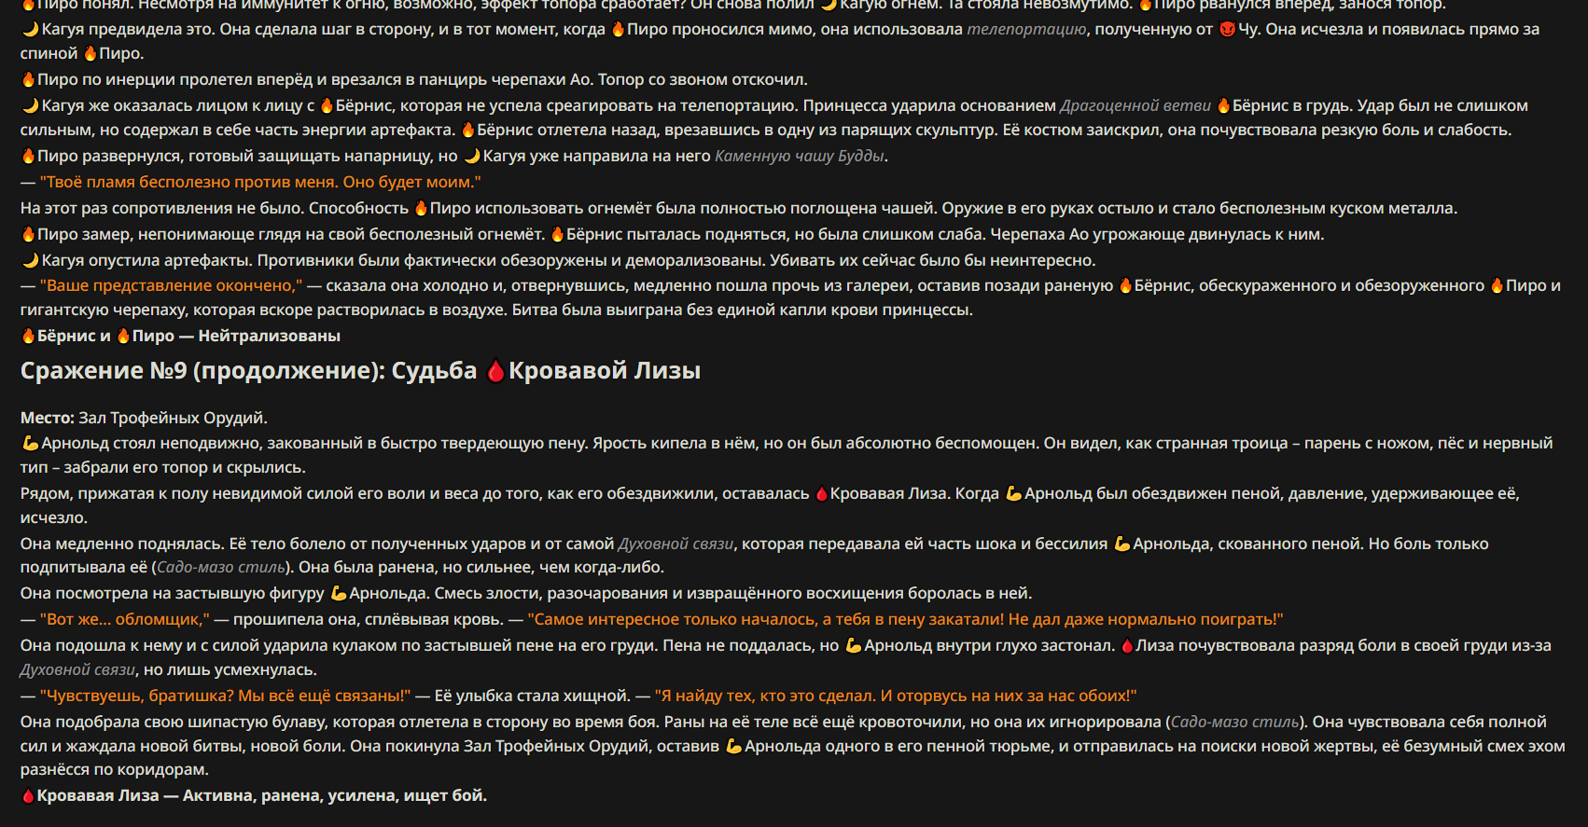Click the fire emoji before 'Пиро по инерции'

[x=28, y=79]
